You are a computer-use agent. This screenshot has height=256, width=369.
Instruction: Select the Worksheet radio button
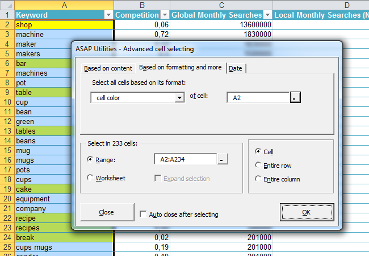coord(90,177)
